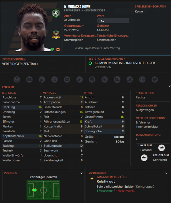The width and height of the screenshot is (171, 203).
Task: Open the Mannschaftsgefüge link
Action: (113, 177)
